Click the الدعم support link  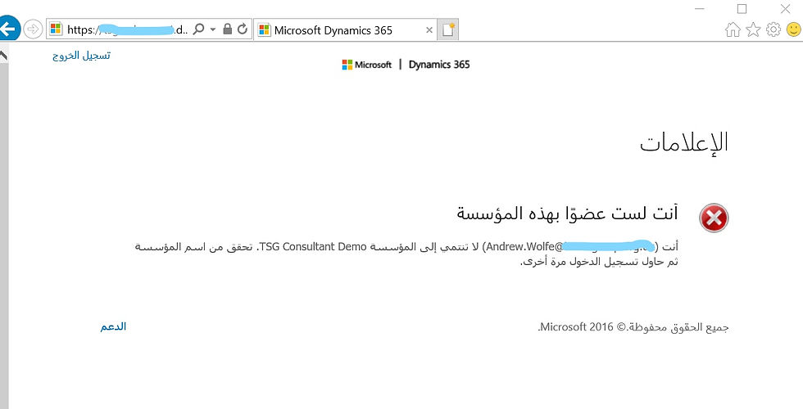[x=113, y=326]
